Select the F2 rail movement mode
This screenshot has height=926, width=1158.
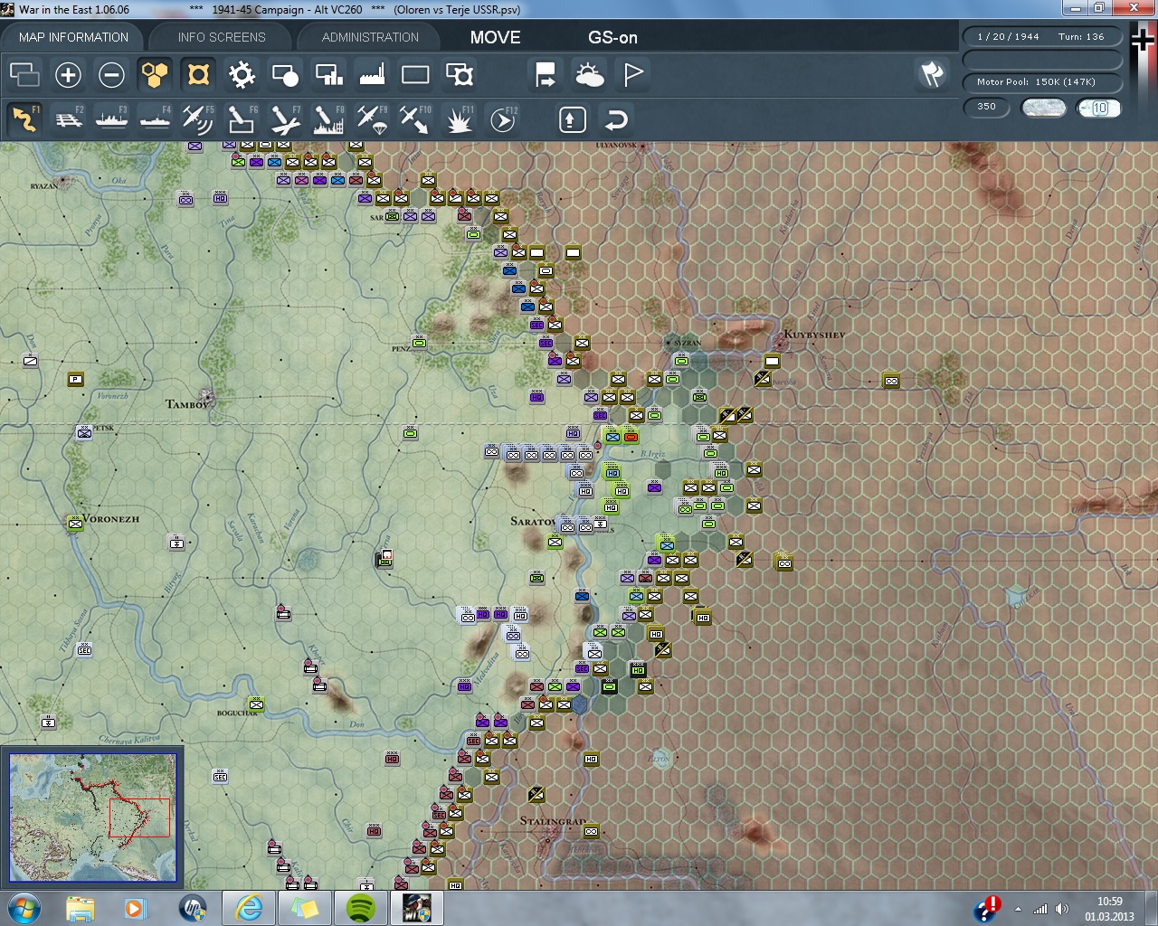pyautogui.click(x=68, y=118)
